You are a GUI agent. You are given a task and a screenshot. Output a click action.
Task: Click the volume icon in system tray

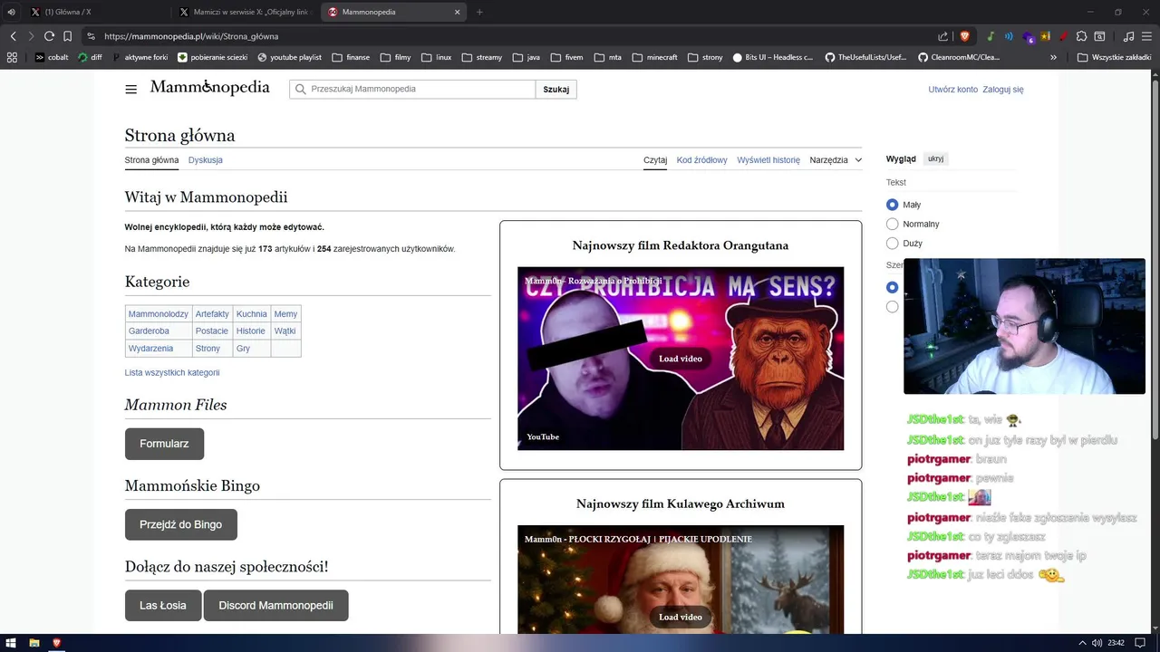tap(1097, 643)
